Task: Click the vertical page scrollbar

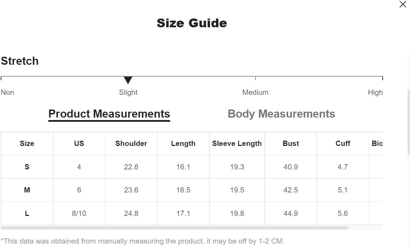Action: (x=409, y=122)
